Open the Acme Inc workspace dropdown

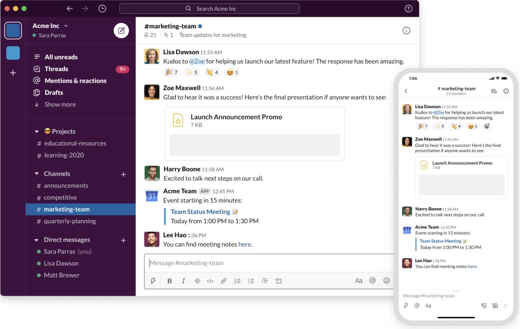tap(50, 25)
